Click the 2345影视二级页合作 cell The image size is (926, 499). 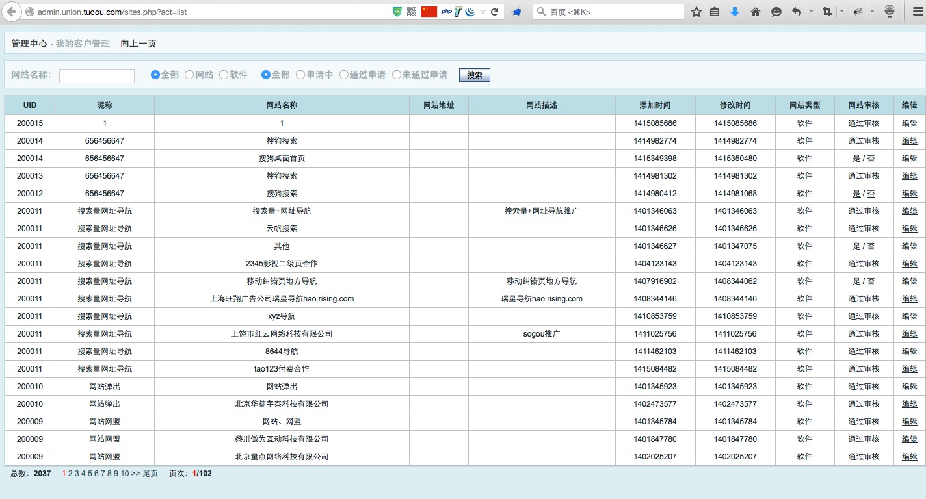pos(282,264)
